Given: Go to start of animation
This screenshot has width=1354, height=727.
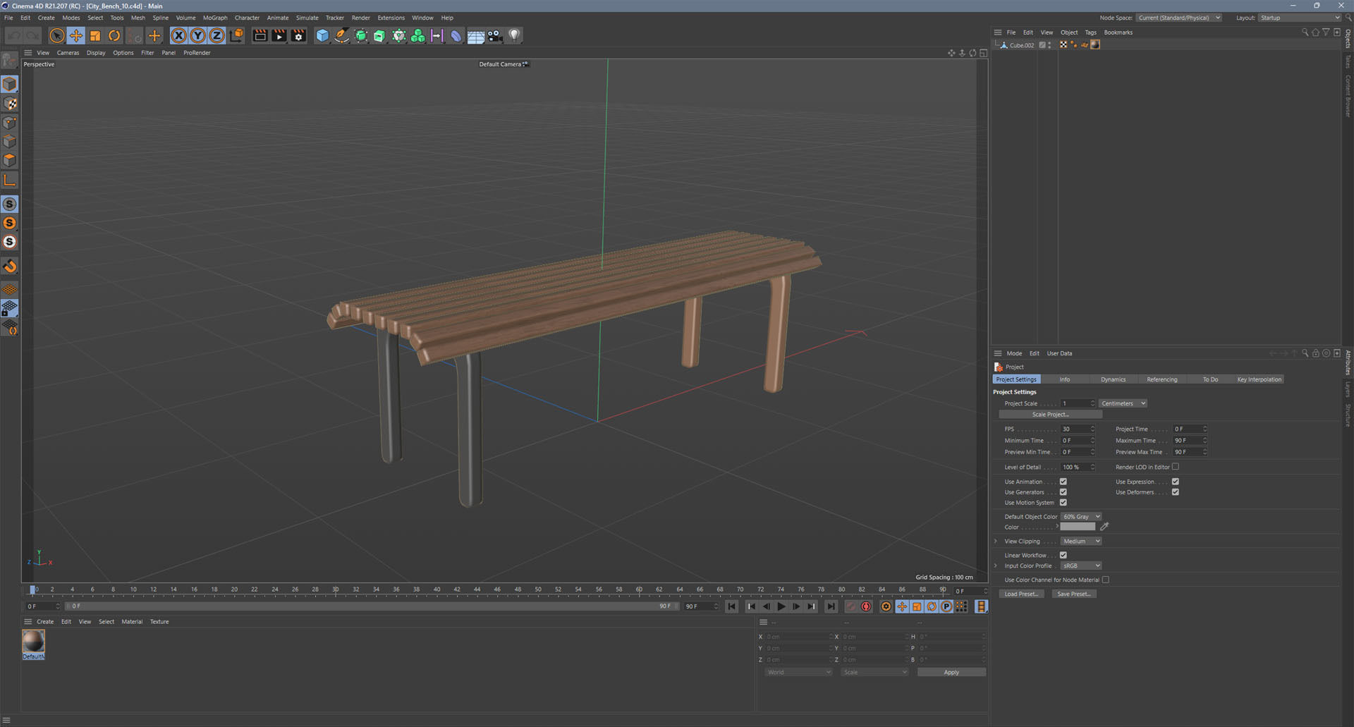Looking at the screenshot, I should pyautogui.click(x=732, y=606).
